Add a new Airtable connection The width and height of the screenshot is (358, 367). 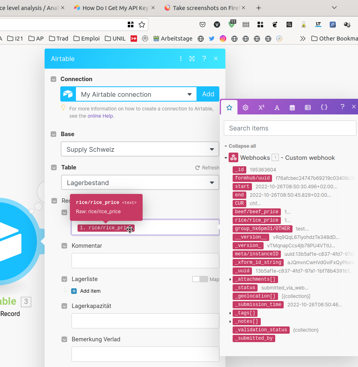pos(208,94)
